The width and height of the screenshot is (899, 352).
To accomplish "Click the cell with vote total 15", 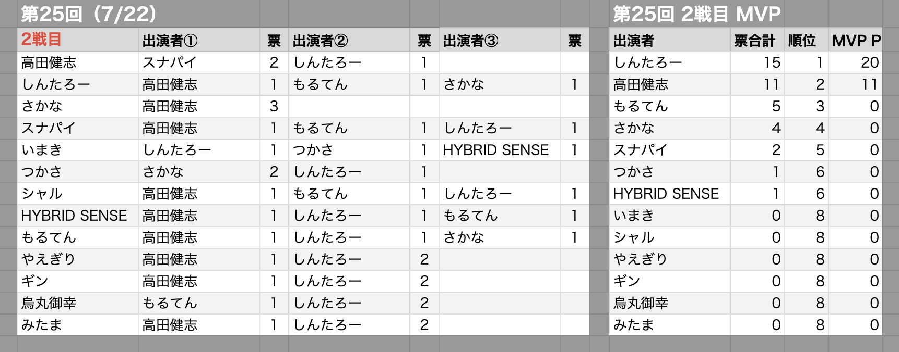I will [x=757, y=62].
